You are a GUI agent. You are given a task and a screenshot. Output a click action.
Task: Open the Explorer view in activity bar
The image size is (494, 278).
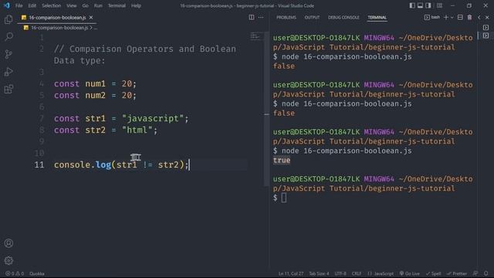coord(8,19)
